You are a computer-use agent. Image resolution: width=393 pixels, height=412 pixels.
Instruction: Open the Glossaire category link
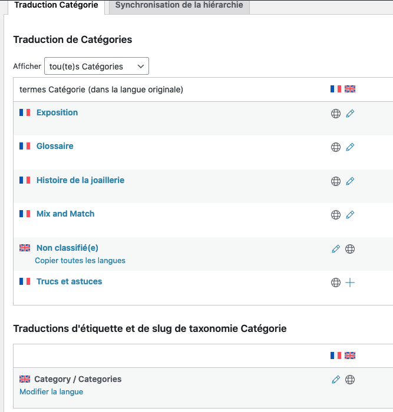coord(55,146)
